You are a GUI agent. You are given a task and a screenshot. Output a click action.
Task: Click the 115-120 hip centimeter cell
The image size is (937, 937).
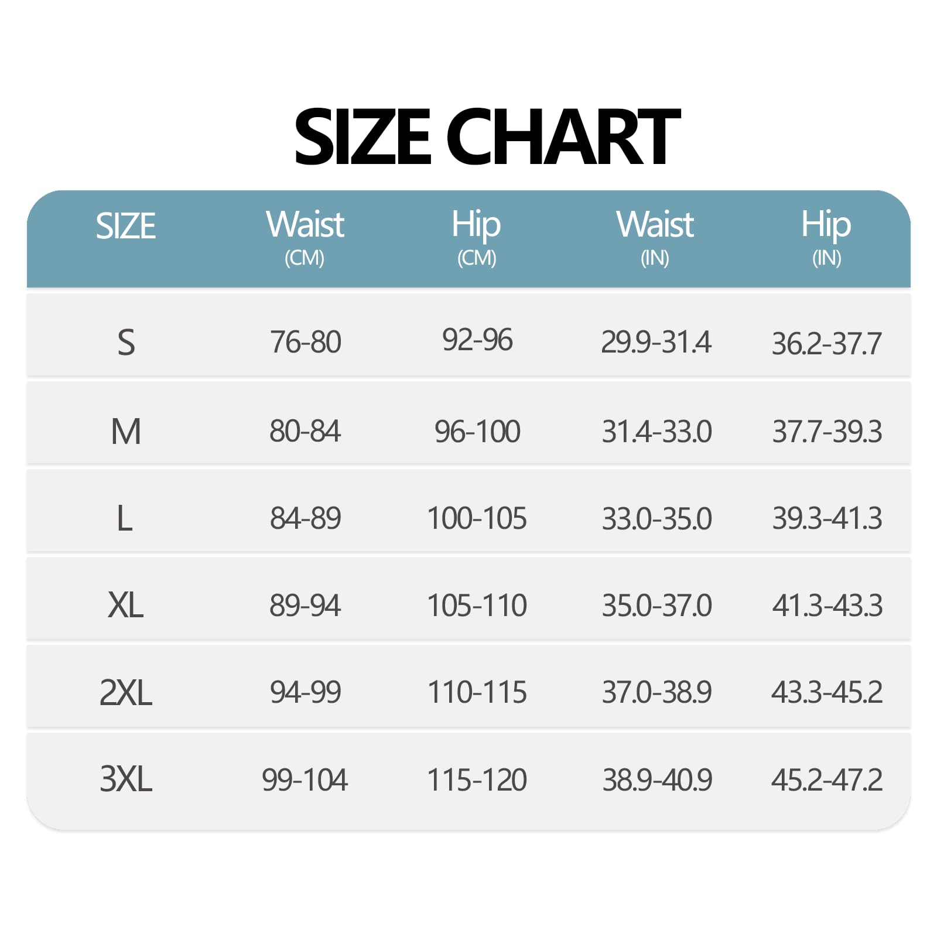[x=477, y=780]
